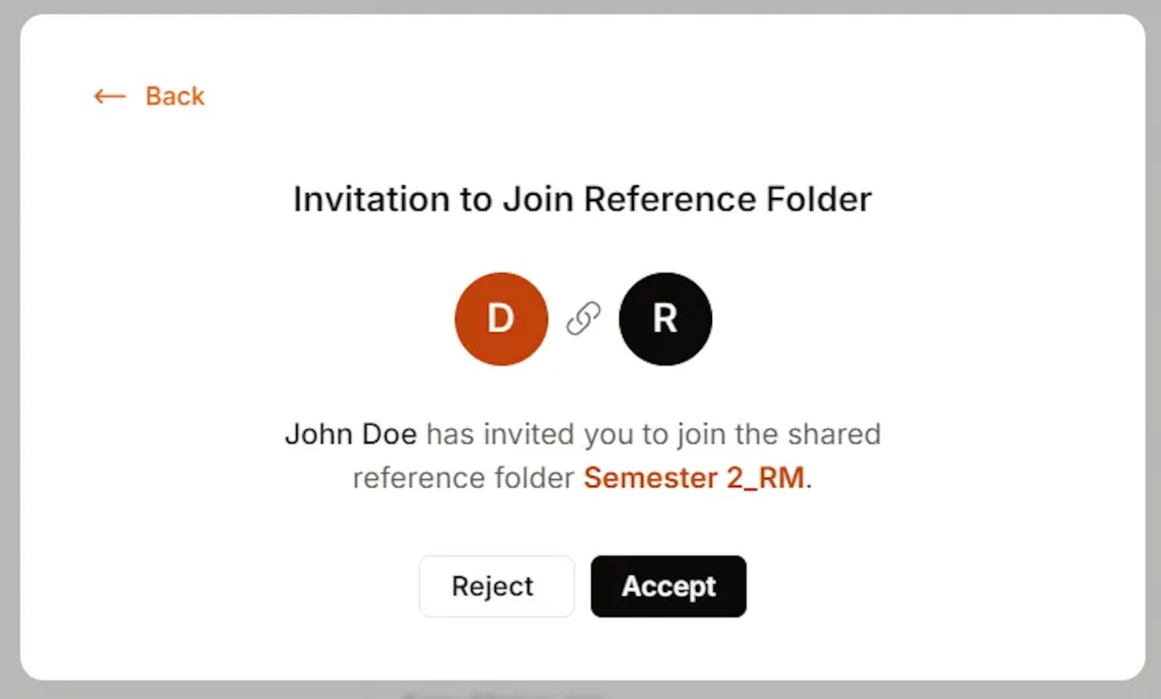Go back using the "Back" link

click(175, 96)
